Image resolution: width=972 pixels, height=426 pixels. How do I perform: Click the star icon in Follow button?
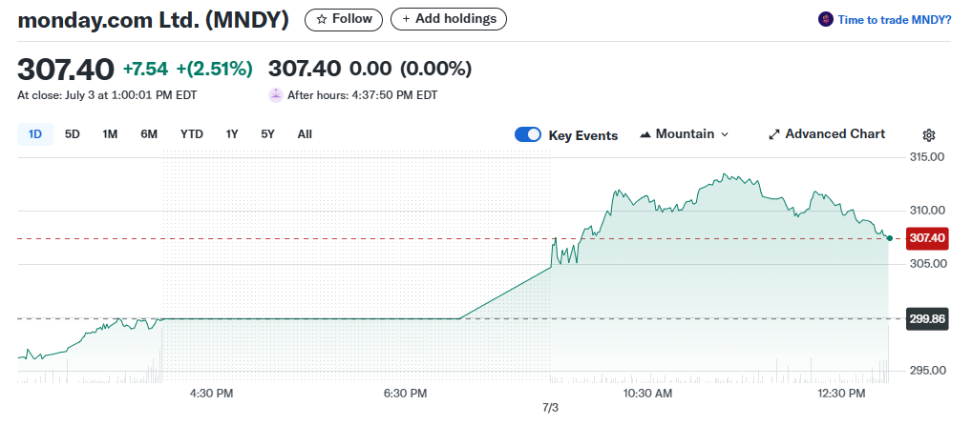(321, 19)
